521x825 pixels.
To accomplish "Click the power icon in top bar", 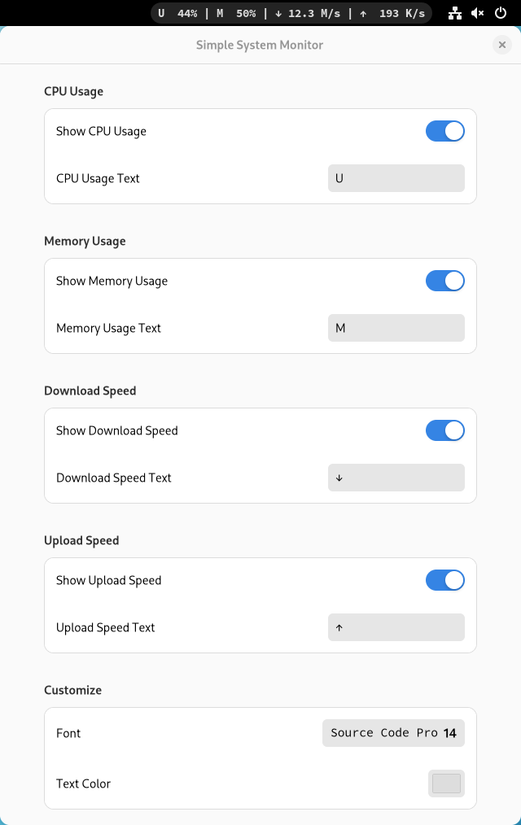I will pyautogui.click(x=501, y=13).
